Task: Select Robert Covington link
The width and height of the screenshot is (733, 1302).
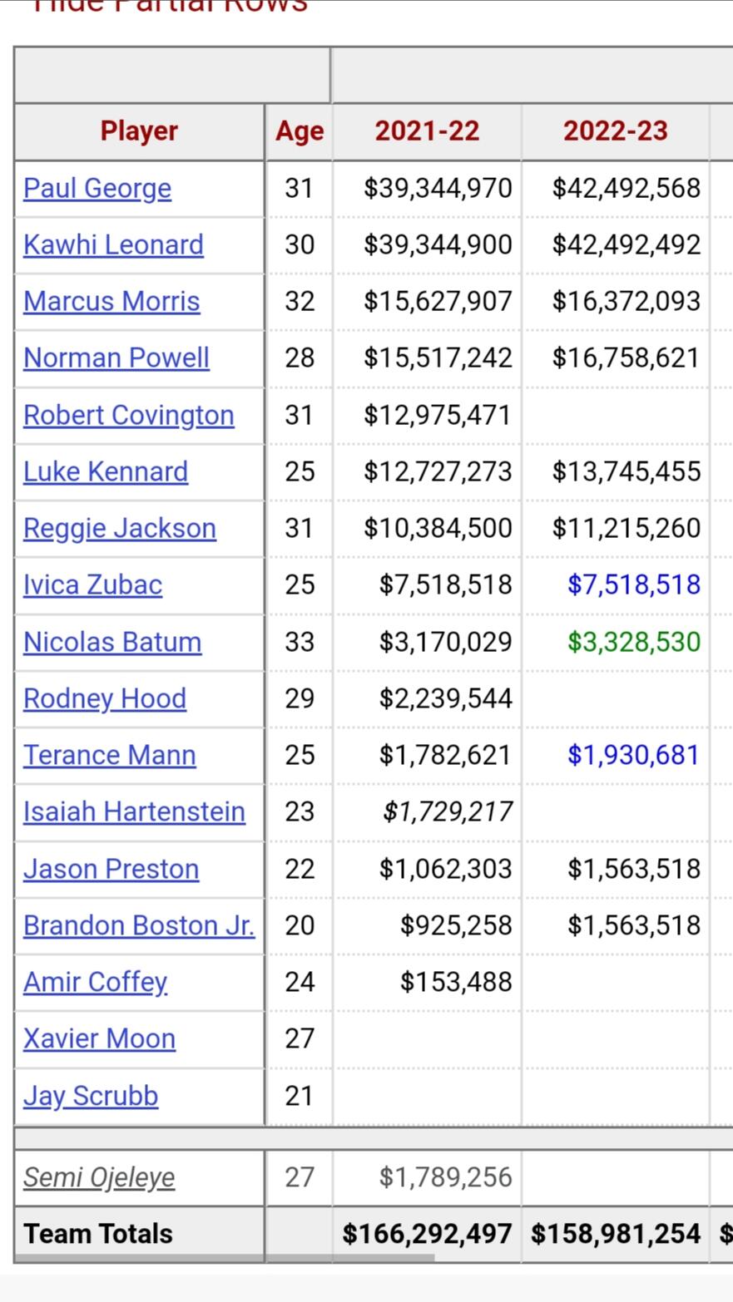Action: 129,415
